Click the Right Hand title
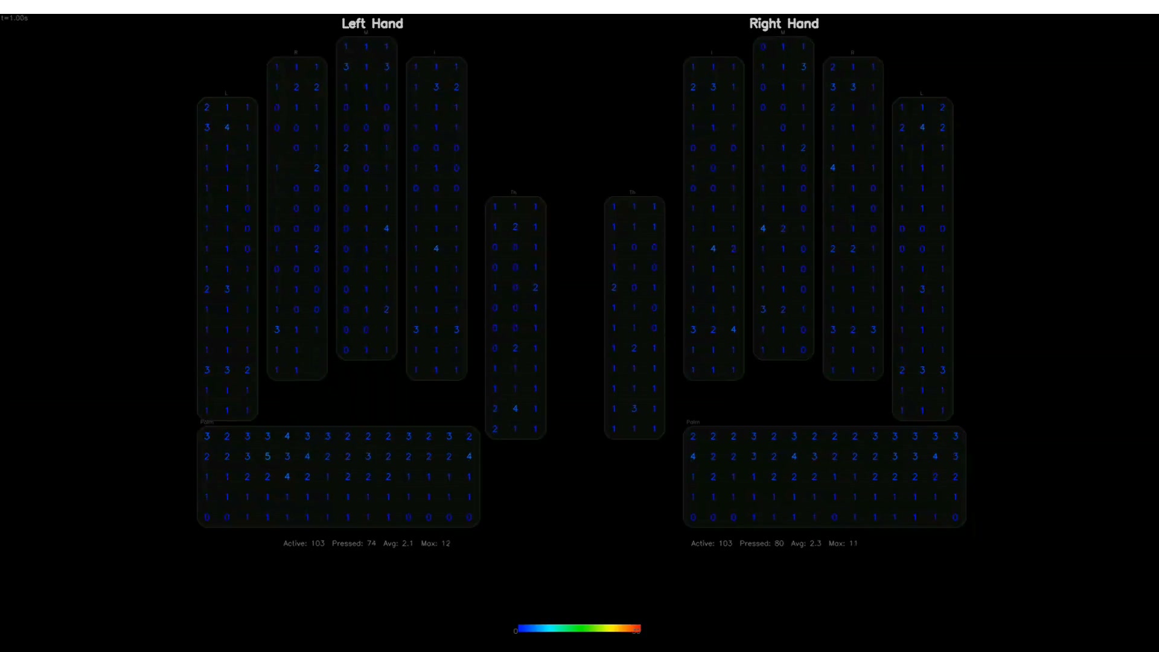This screenshot has width=1159, height=652. (x=784, y=24)
